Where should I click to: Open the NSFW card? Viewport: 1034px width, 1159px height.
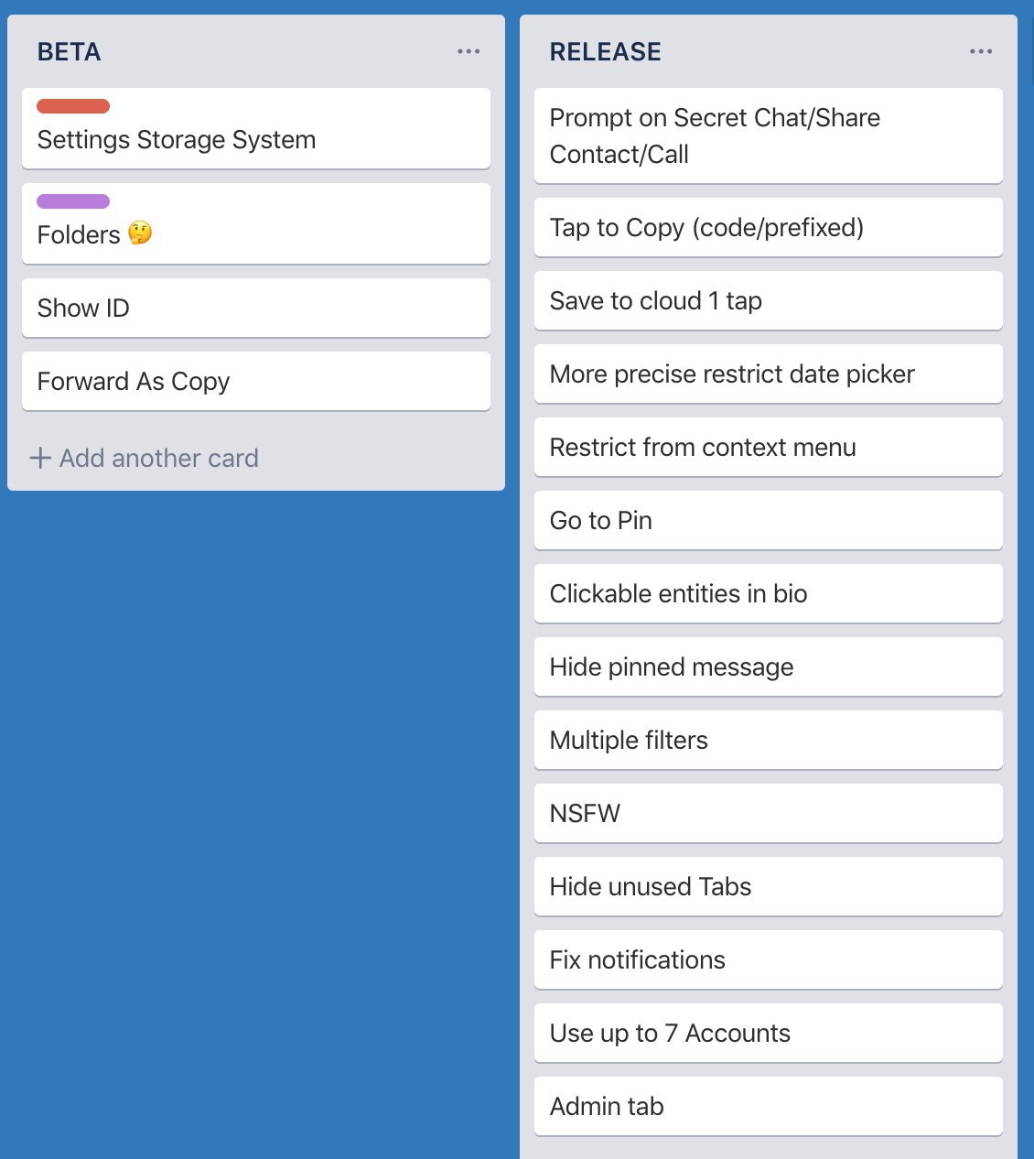pyautogui.click(x=769, y=813)
